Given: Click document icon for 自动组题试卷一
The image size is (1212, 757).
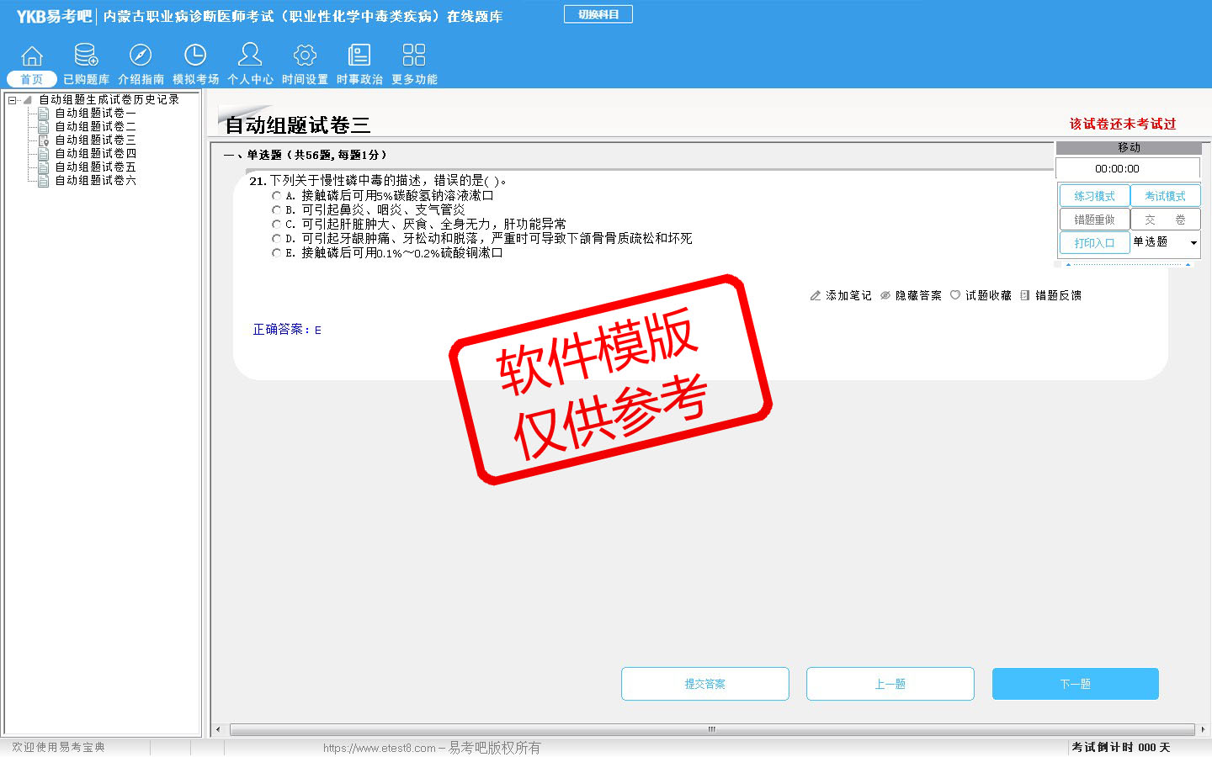Looking at the screenshot, I should pos(44,113).
